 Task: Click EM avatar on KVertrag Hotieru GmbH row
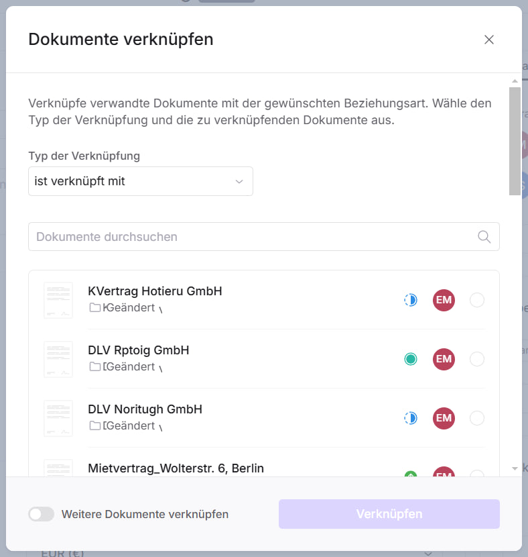click(444, 300)
